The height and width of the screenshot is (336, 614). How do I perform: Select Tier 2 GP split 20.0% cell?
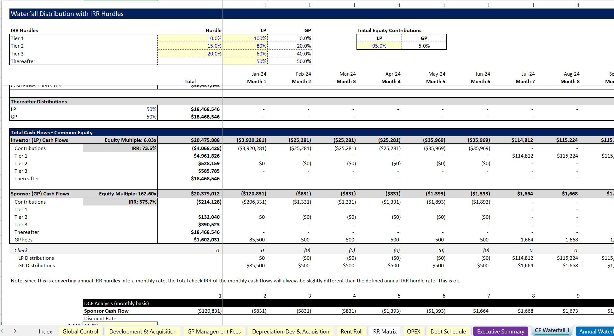point(290,46)
